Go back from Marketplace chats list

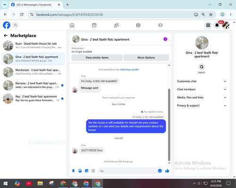pos(6,36)
